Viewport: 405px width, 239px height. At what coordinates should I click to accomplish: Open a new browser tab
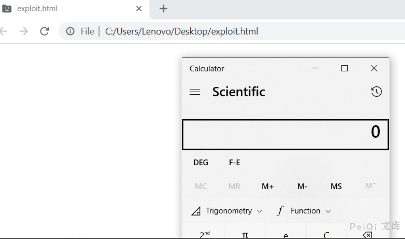click(163, 9)
